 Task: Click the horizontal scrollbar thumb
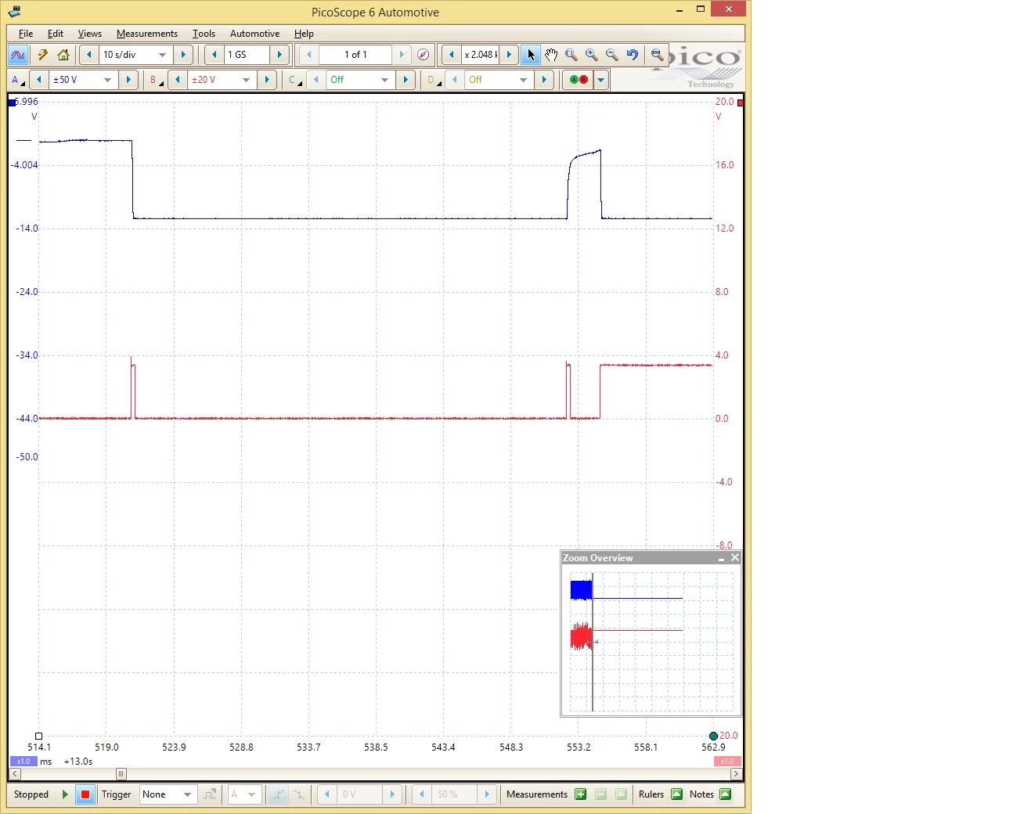point(121,774)
